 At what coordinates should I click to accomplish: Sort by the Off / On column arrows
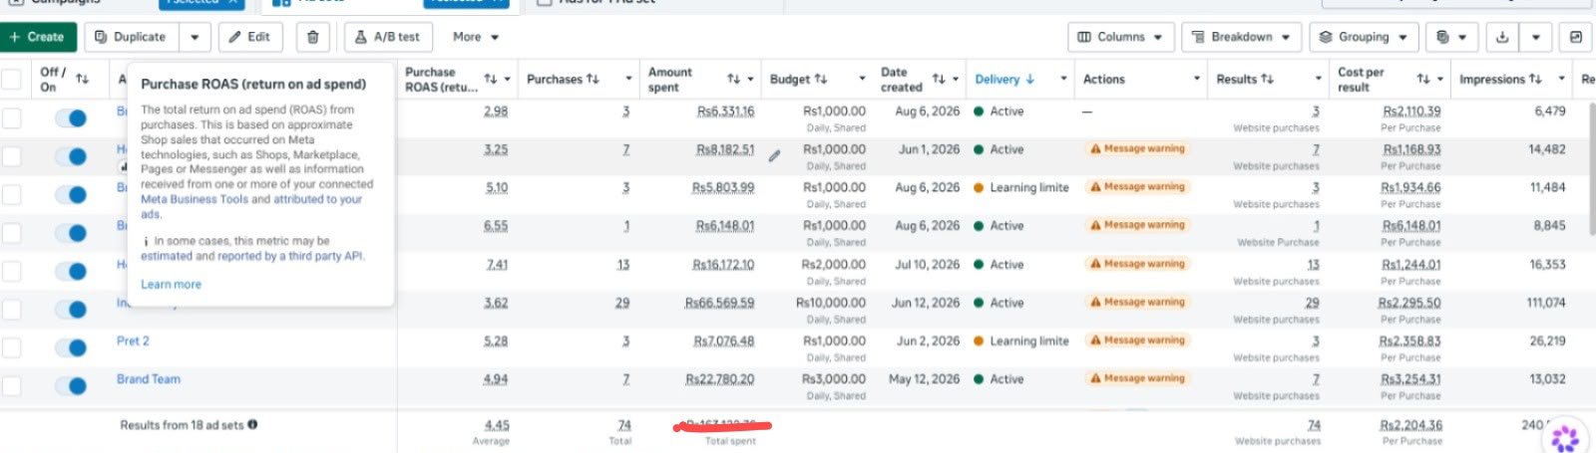[x=83, y=79]
